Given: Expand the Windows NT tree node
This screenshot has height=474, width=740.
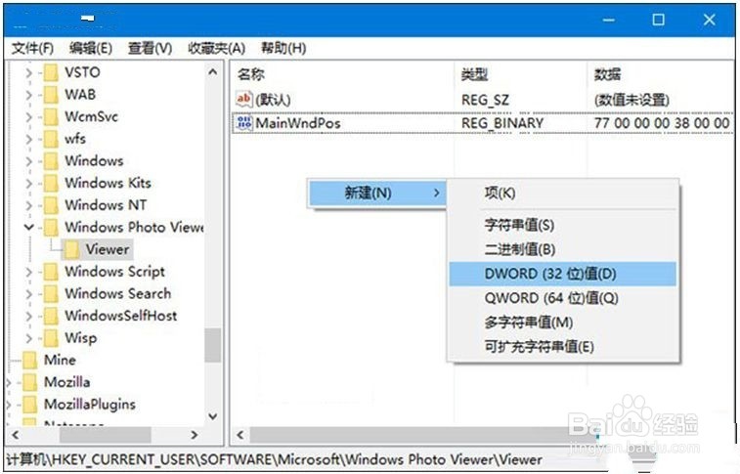Looking at the screenshot, I should coord(28,205).
